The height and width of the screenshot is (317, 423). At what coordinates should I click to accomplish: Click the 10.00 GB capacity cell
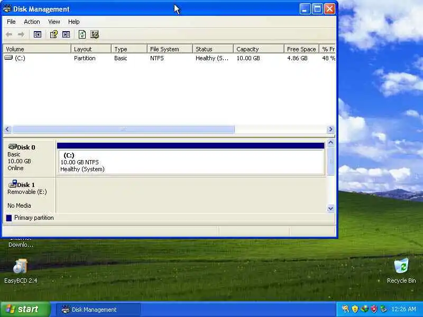(248, 58)
